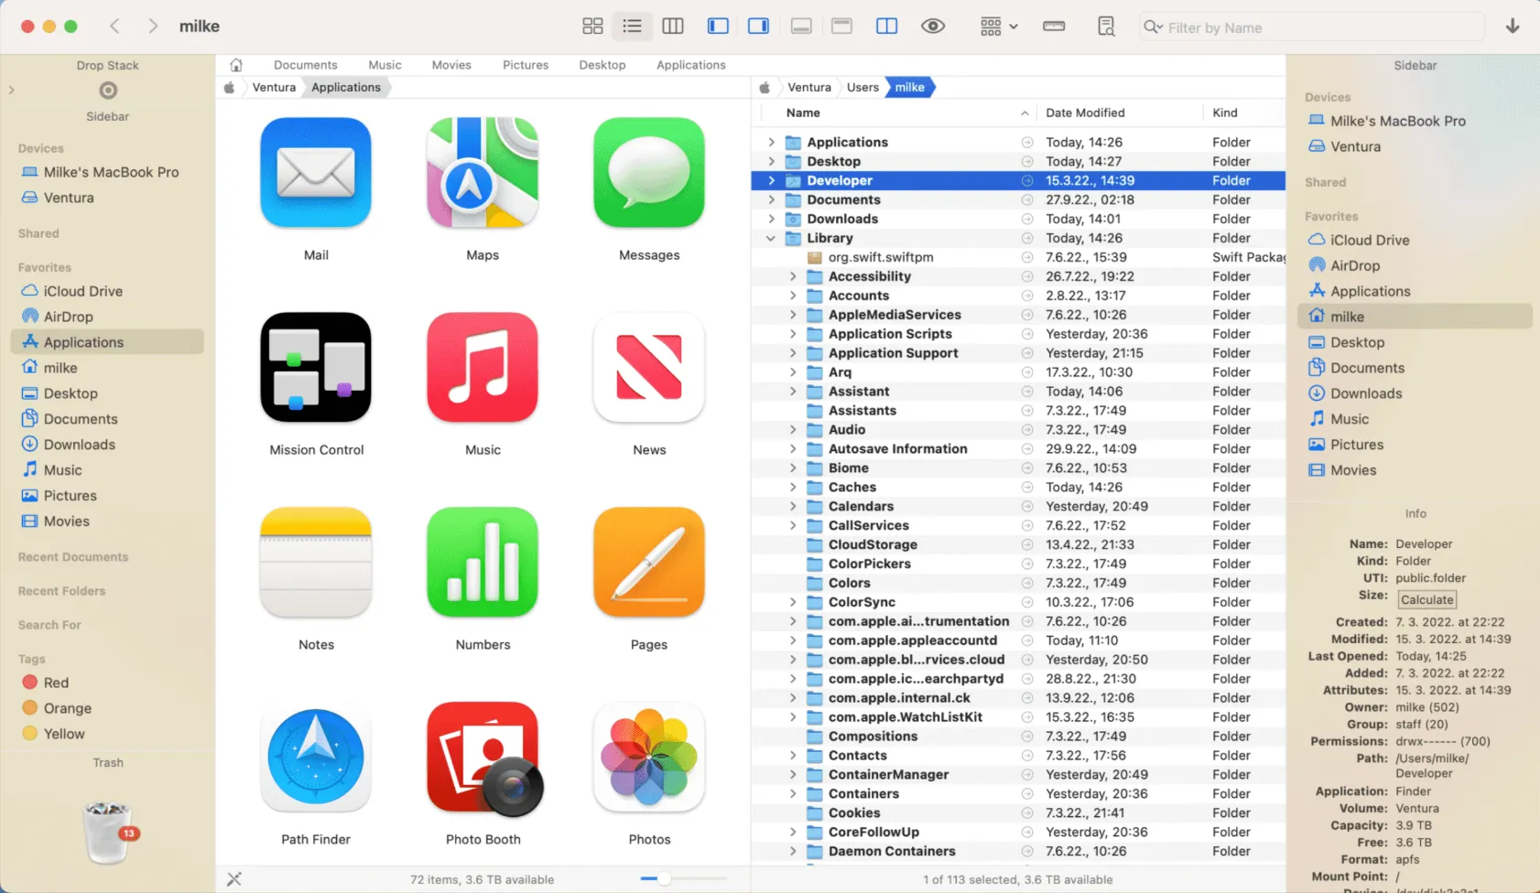
Task: Click the Drop Stack target icon
Action: (x=108, y=91)
